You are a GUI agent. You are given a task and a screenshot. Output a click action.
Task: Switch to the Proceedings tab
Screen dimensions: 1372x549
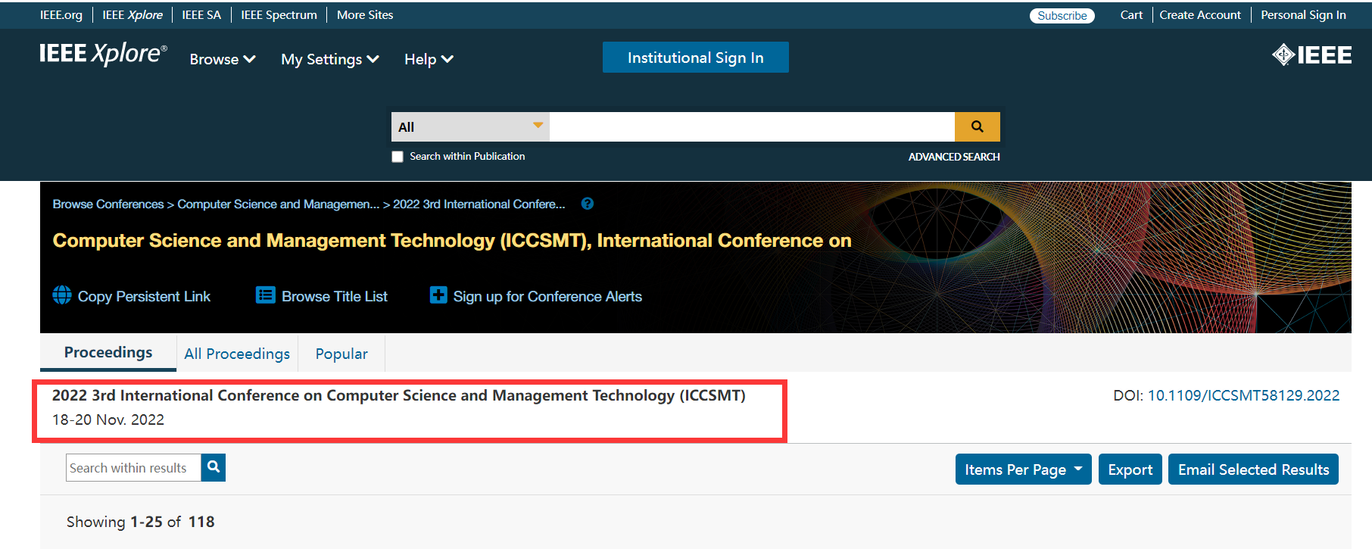108,352
